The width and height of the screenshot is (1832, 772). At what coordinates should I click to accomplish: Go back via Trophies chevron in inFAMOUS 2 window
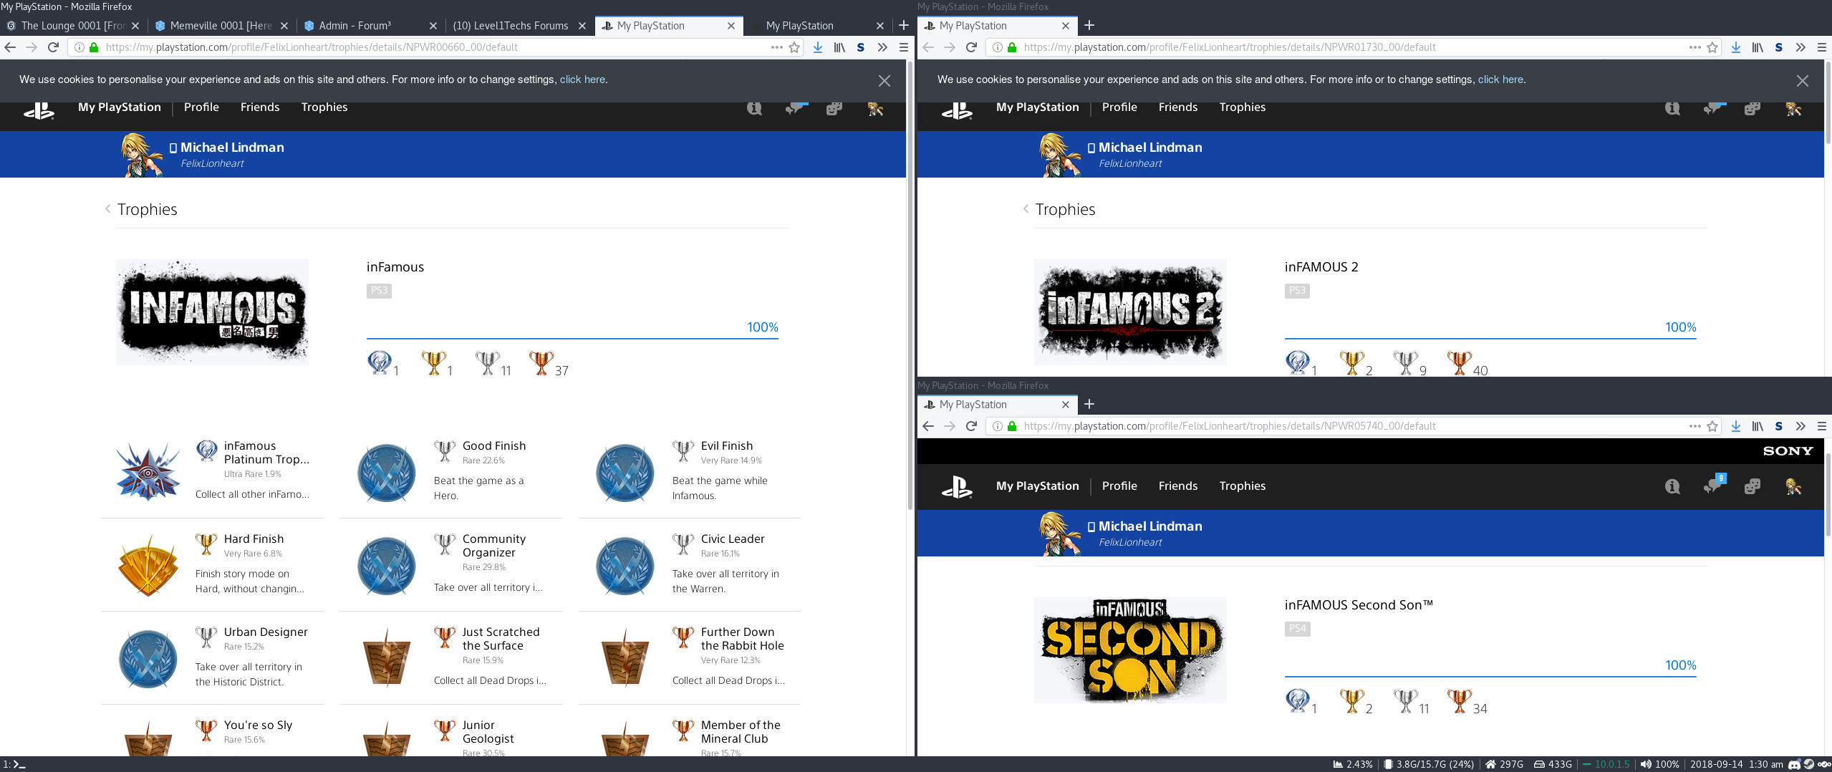(1026, 209)
